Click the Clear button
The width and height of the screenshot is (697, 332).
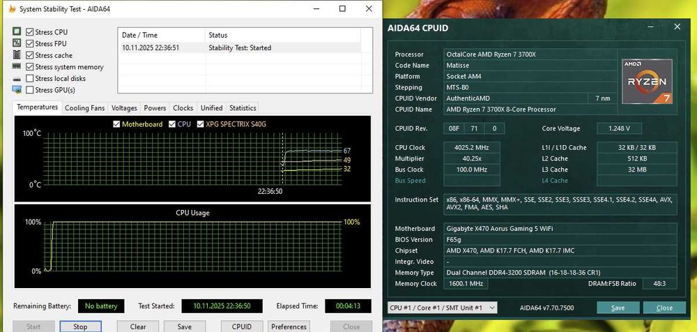coord(138,326)
